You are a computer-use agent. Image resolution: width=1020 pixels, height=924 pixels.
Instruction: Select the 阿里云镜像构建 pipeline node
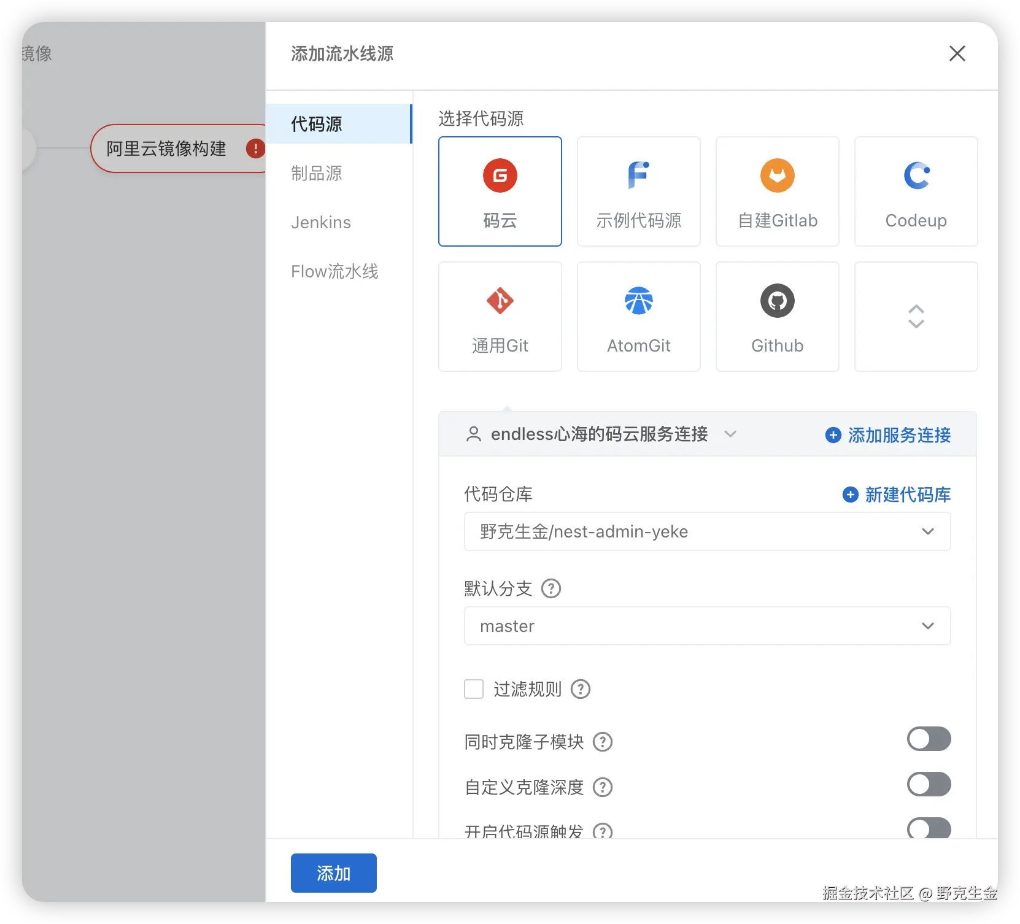tap(178, 148)
